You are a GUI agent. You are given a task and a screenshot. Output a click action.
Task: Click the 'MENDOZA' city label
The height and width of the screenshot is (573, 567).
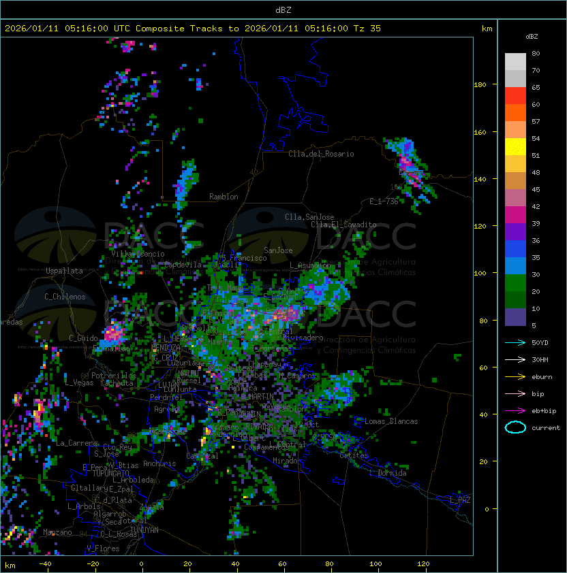pos(166,348)
